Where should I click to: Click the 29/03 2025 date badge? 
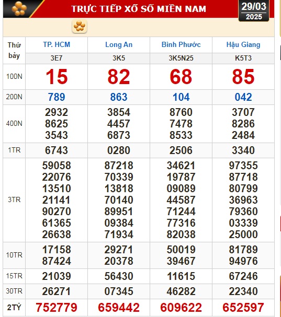pos(254,11)
